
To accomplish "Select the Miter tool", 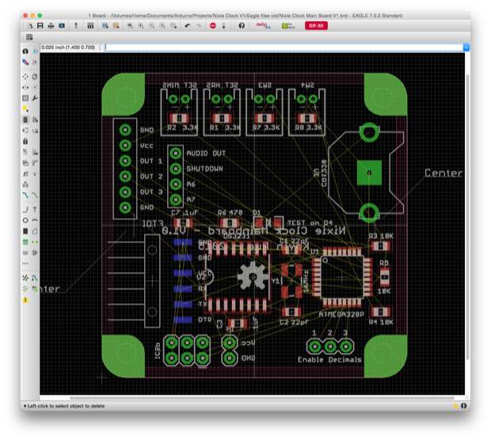I will [x=35, y=163].
